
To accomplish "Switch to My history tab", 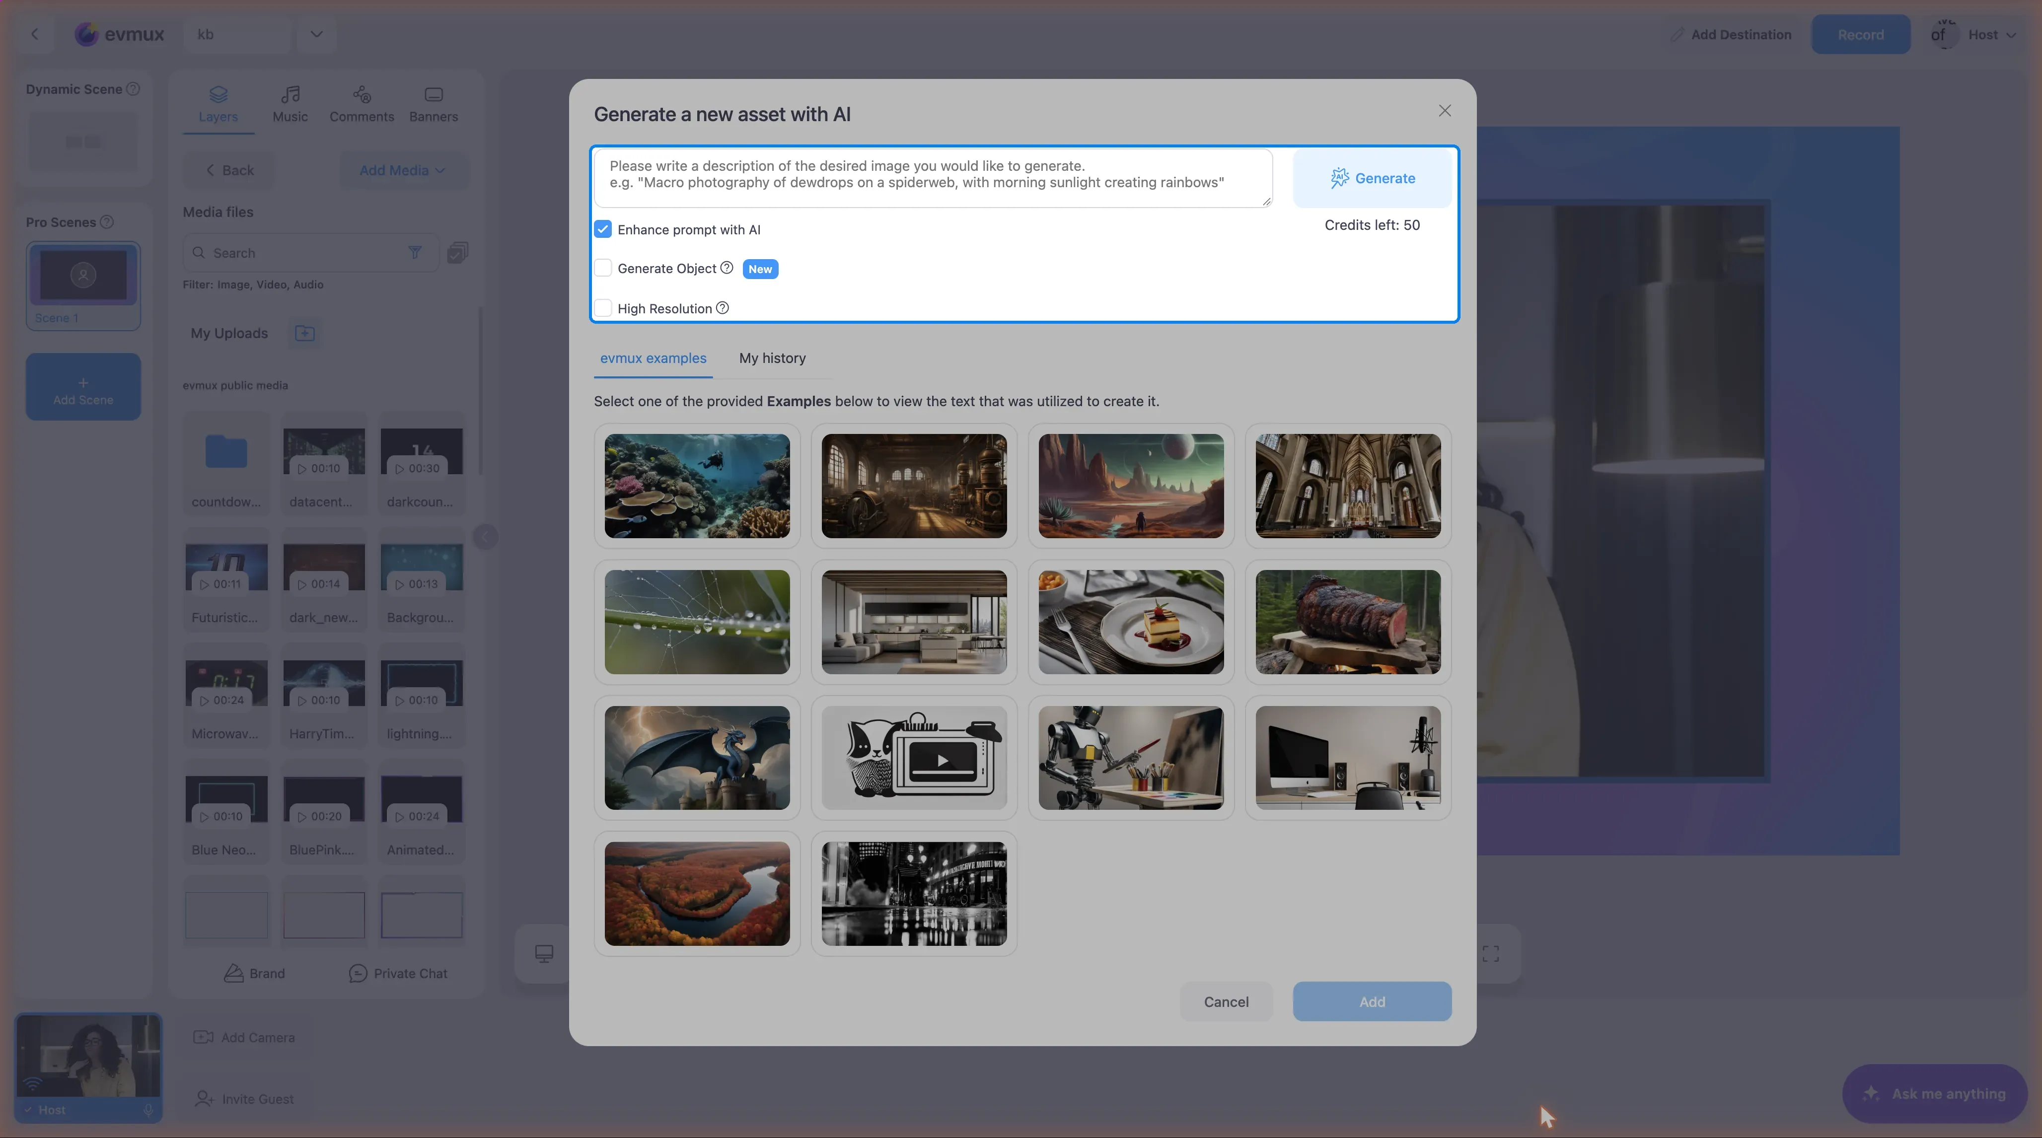I will (772, 358).
